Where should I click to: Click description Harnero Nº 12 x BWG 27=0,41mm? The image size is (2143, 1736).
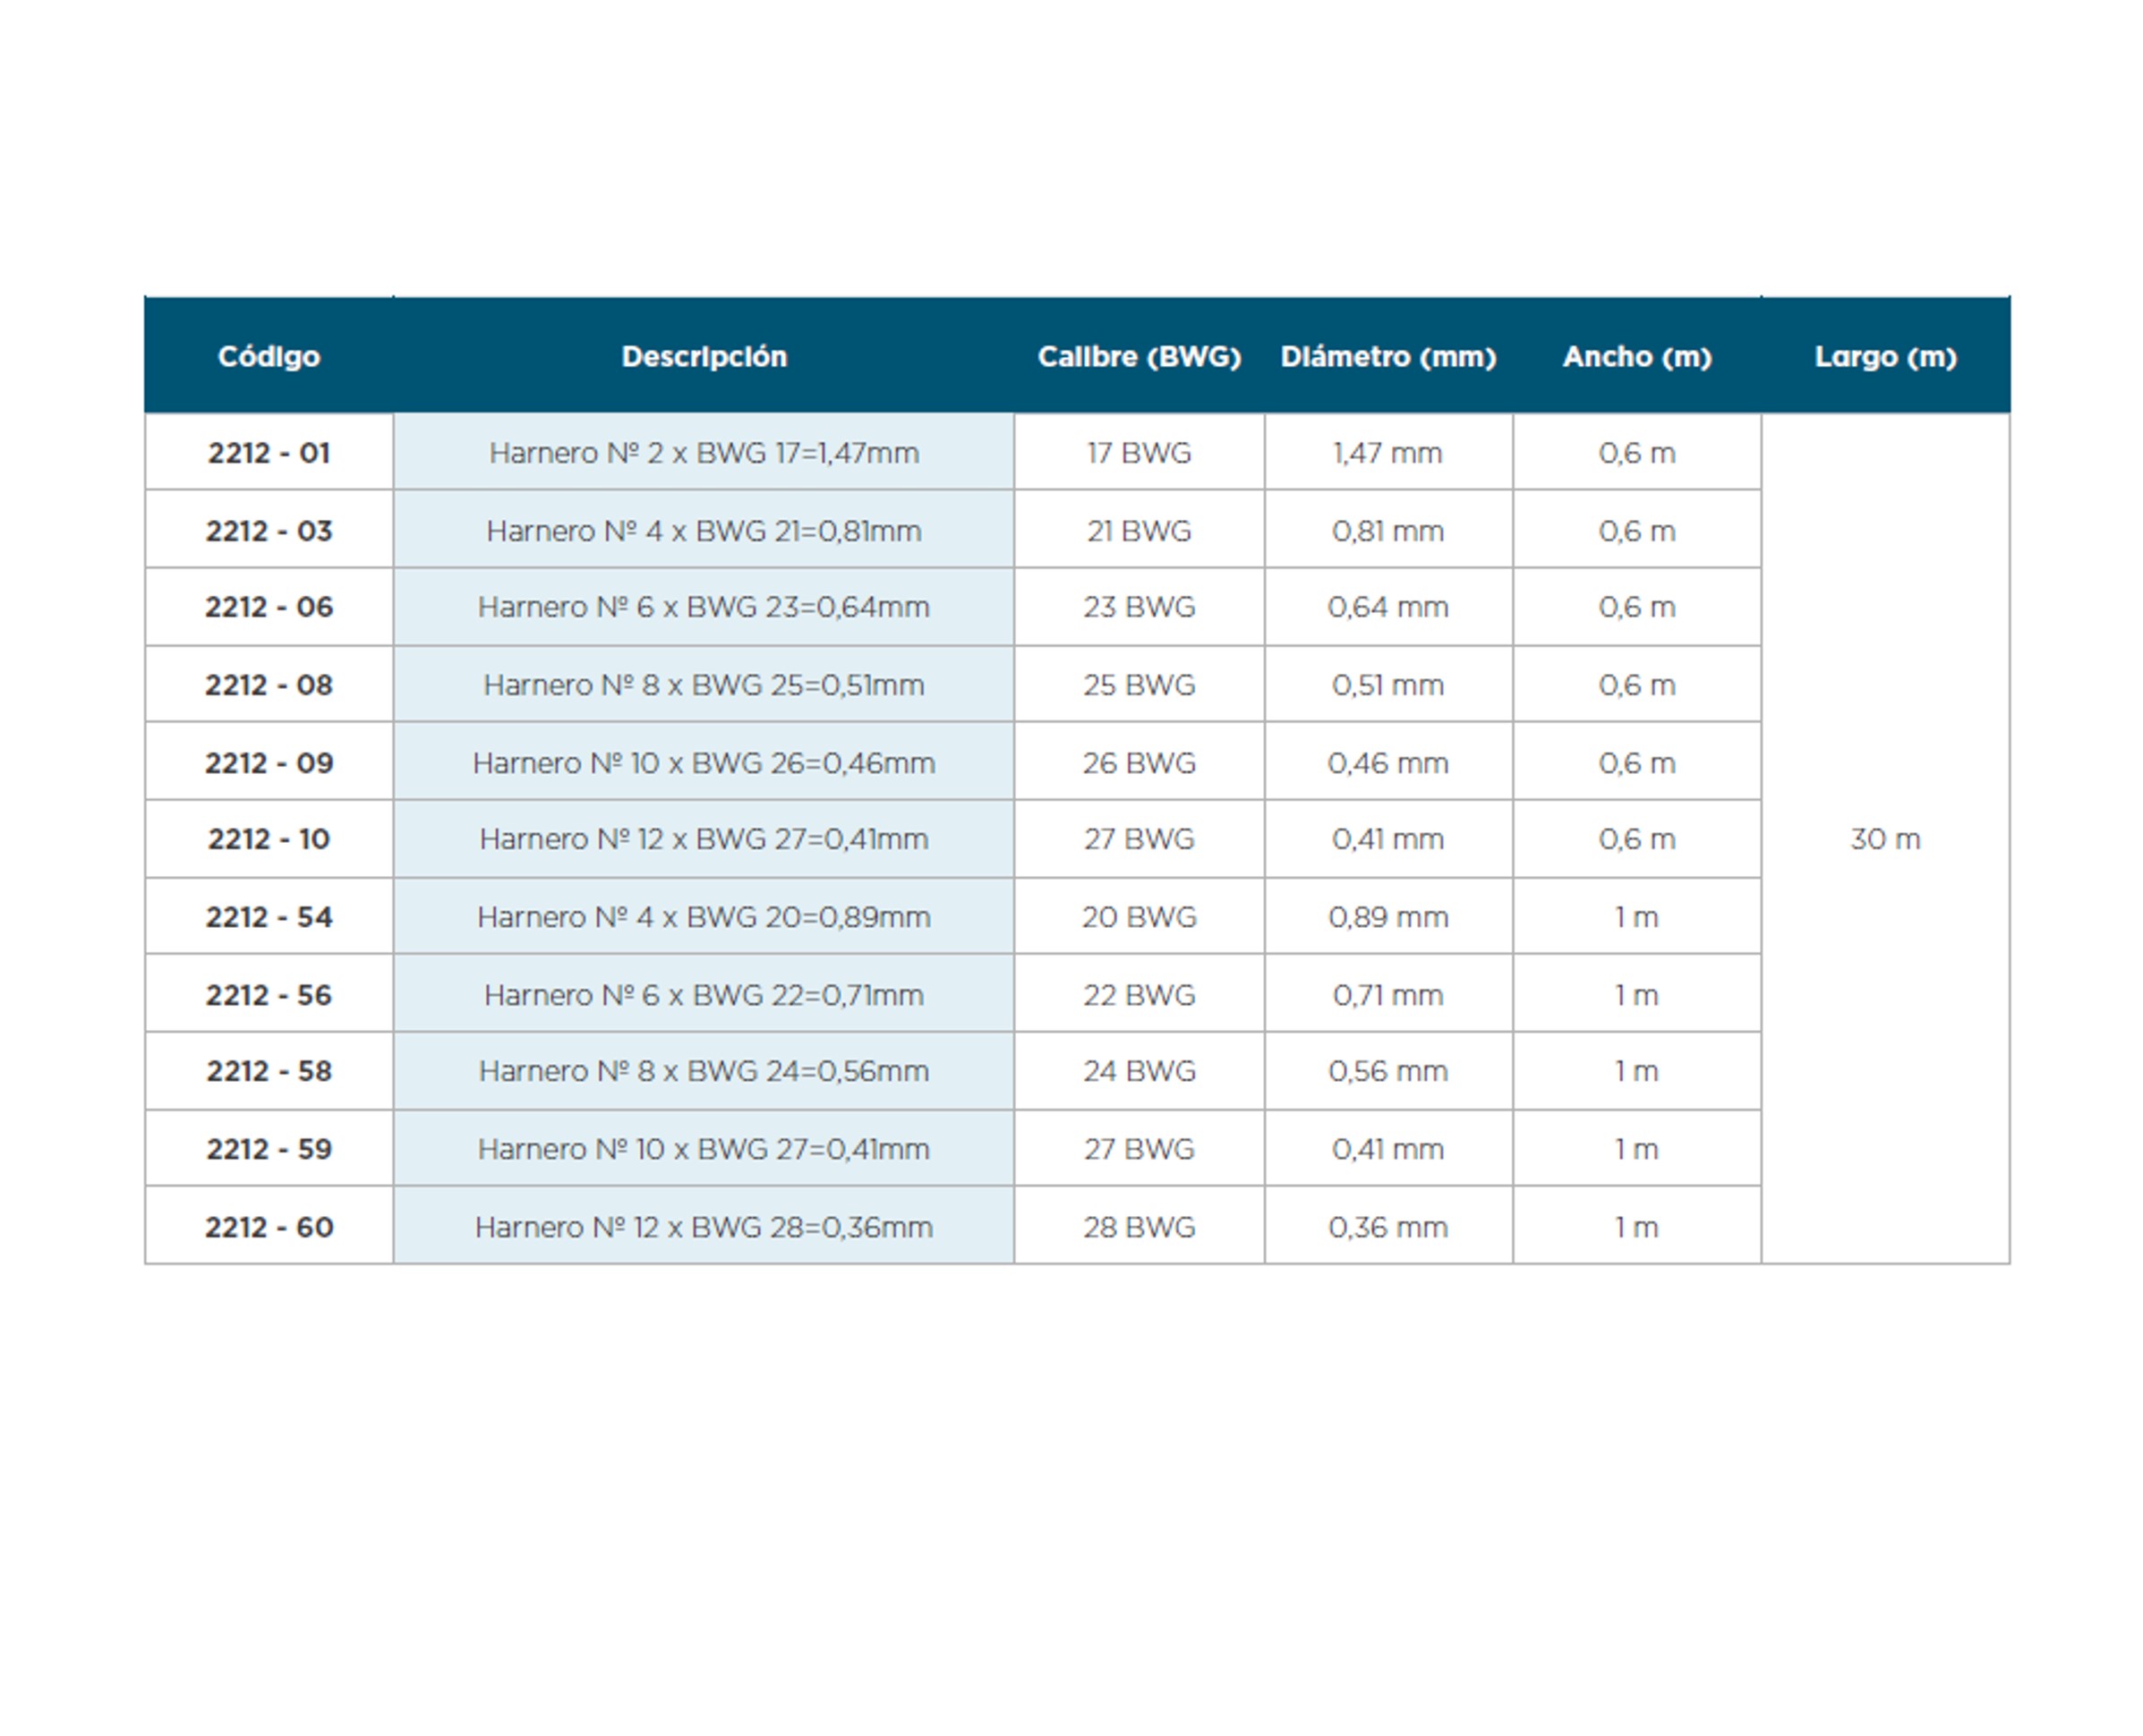pos(704,839)
